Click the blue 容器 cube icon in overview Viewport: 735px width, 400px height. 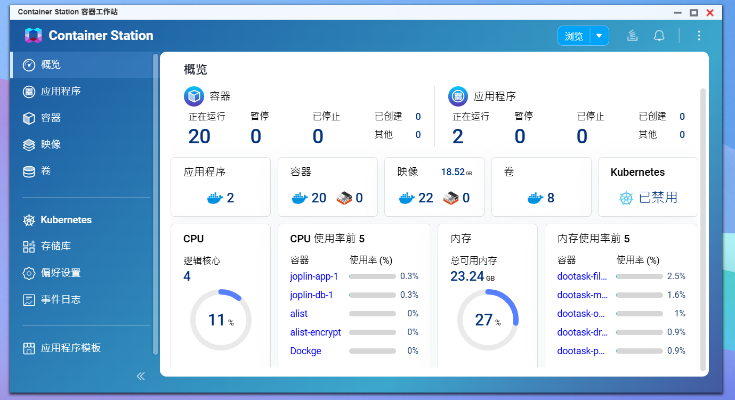tap(194, 96)
